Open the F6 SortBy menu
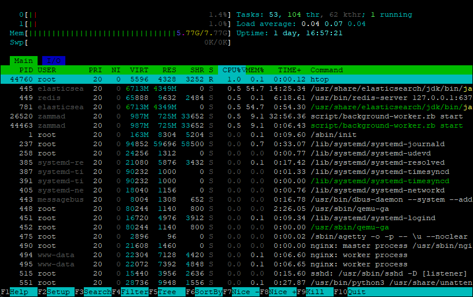Image resolution: width=473 pixels, height=297 pixels. click(x=204, y=292)
